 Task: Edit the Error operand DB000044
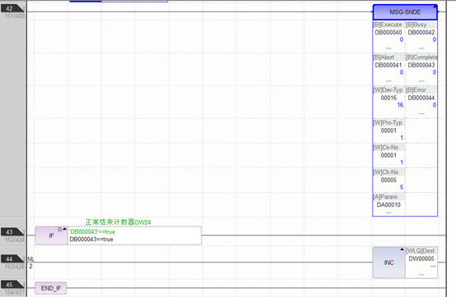[421, 98]
